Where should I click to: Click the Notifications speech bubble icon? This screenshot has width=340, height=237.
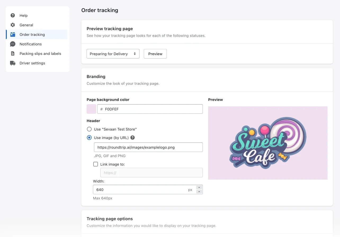coord(13,44)
